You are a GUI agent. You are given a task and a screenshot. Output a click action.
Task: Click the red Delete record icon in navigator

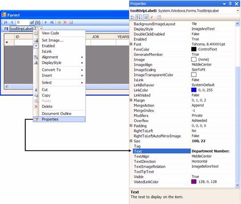[65, 22]
